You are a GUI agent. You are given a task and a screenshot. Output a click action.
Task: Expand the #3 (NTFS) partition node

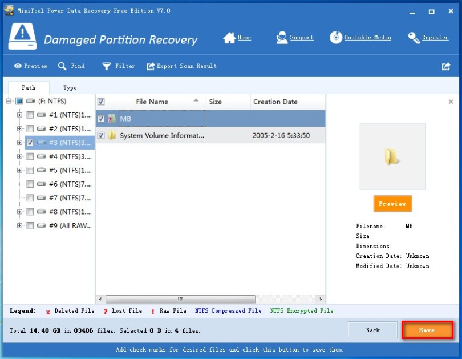point(19,143)
